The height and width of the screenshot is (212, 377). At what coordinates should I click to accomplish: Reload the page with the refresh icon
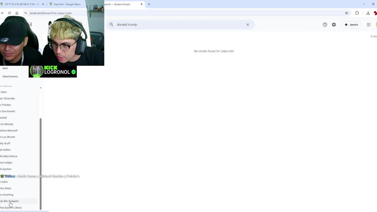pos(9,13)
